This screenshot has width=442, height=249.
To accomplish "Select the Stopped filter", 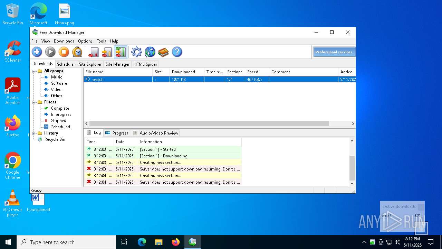I will pos(59,121).
